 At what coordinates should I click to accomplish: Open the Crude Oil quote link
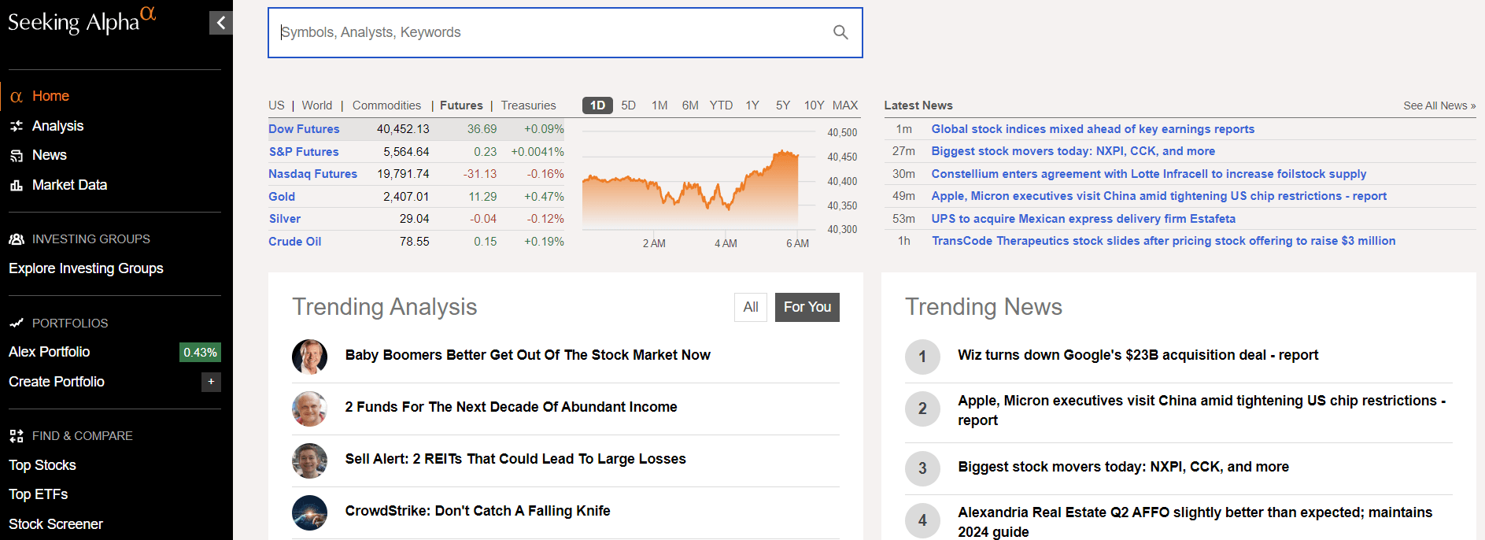coord(295,242)
